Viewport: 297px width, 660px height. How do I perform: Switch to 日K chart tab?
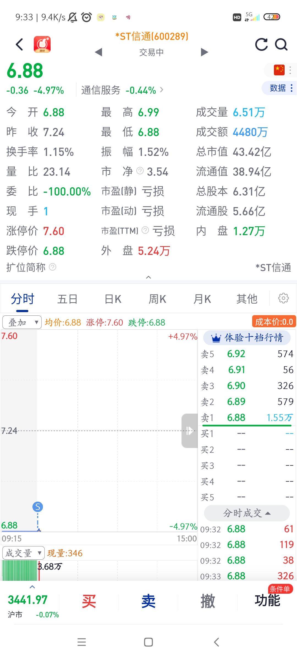(x=113, y=299)
